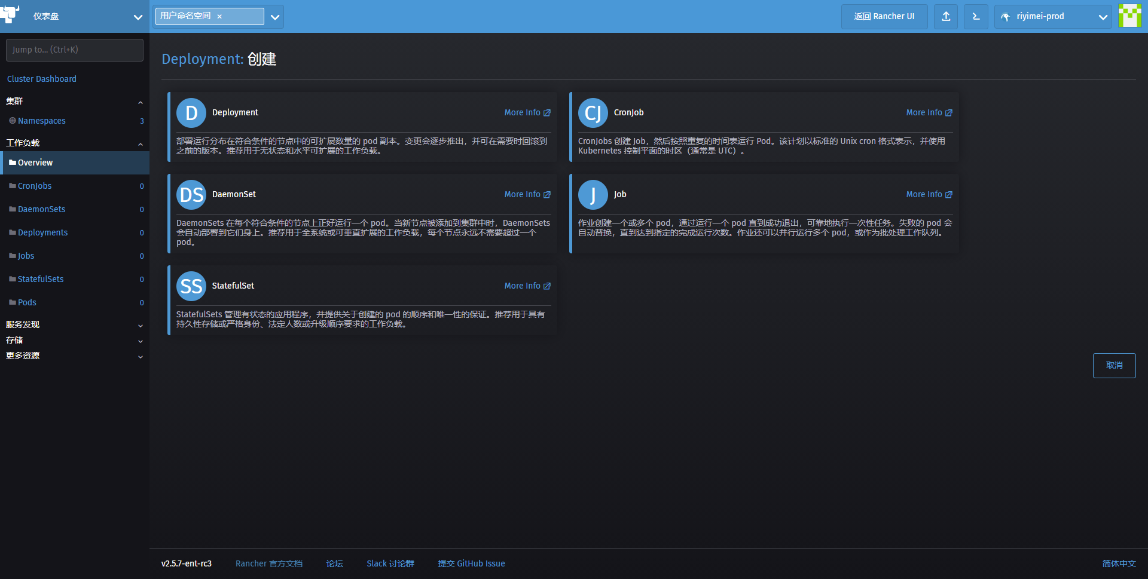Viewport: 1148px width, 579px height.
Task: Click the user avatar icon
Action: pos(1130,16)
